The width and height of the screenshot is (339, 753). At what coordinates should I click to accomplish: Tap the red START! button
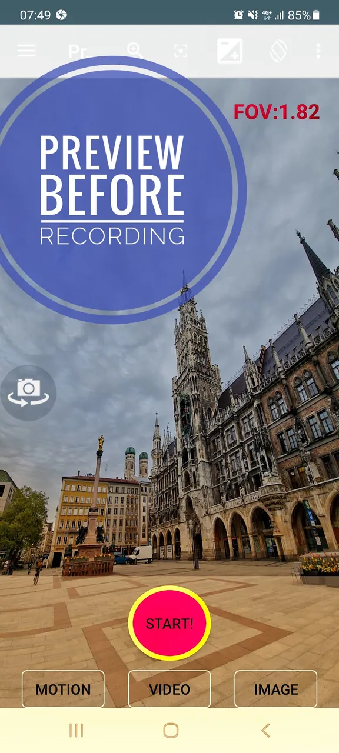[169, 624]
